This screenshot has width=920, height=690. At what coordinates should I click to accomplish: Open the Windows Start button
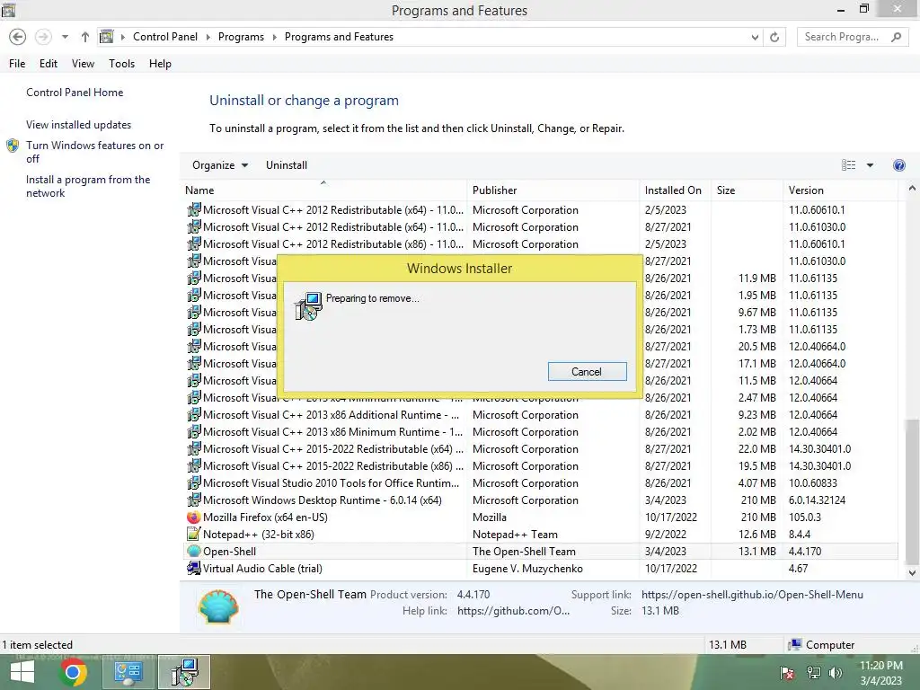[x=22, y=672]
